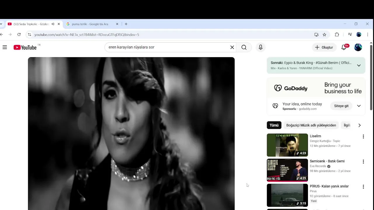Image resolution: width=374 pixels, height=210 pixels.
Task: Close the puma terlik Google tab
Action: 117,24
